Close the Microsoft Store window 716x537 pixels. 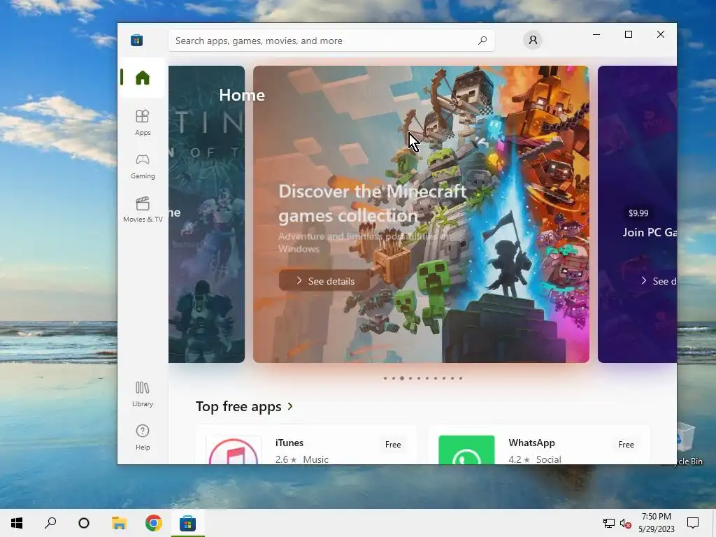coord(660,35)
